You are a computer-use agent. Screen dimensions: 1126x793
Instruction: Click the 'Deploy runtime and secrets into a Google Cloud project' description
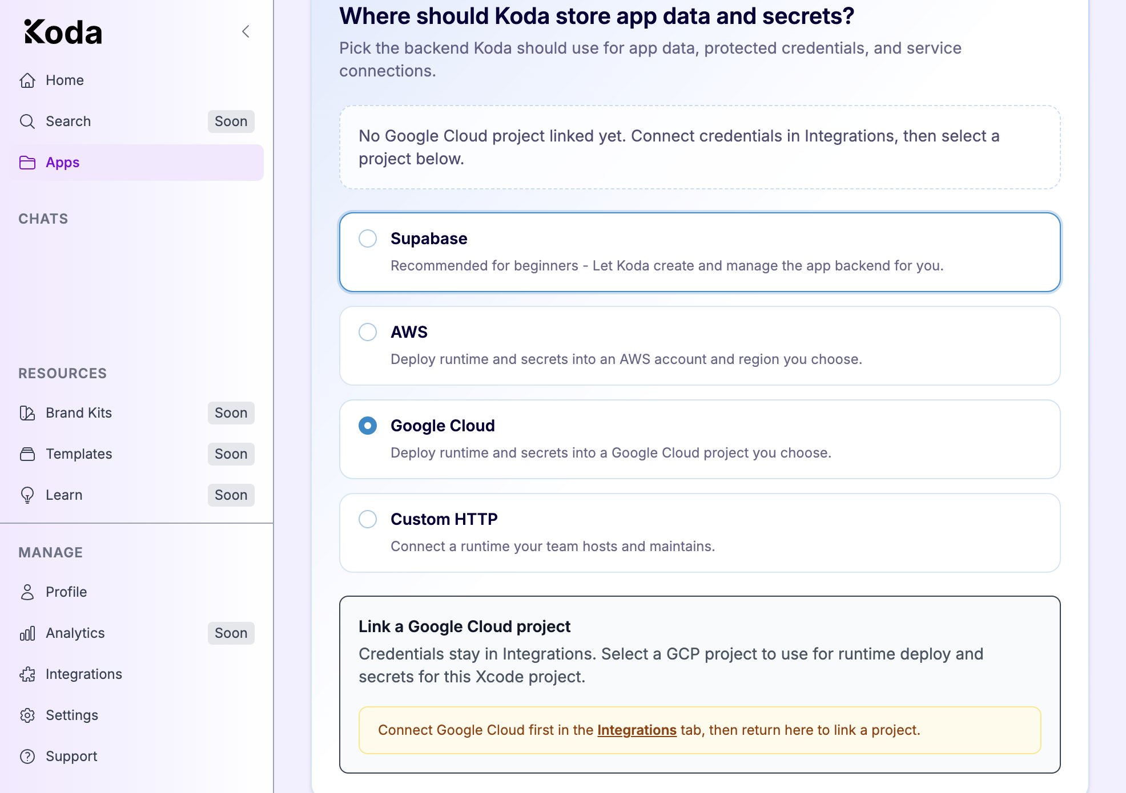point(611,453)
